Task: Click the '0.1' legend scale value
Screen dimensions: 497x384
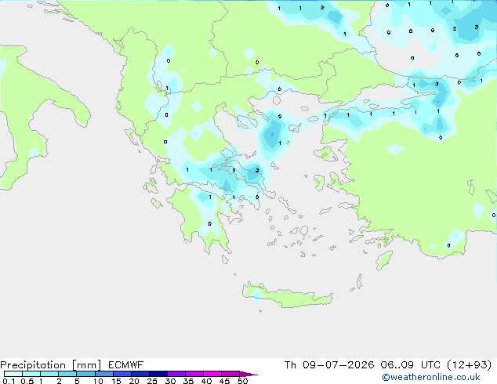Action: 9,381
